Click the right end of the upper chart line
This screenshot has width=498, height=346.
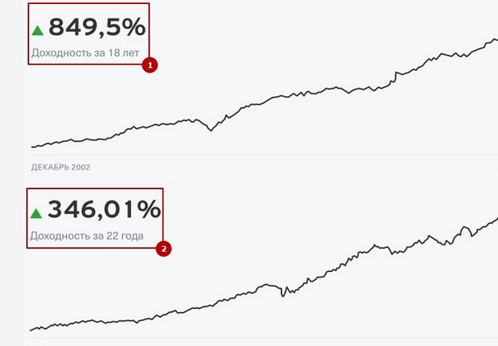tap(496, 39)
